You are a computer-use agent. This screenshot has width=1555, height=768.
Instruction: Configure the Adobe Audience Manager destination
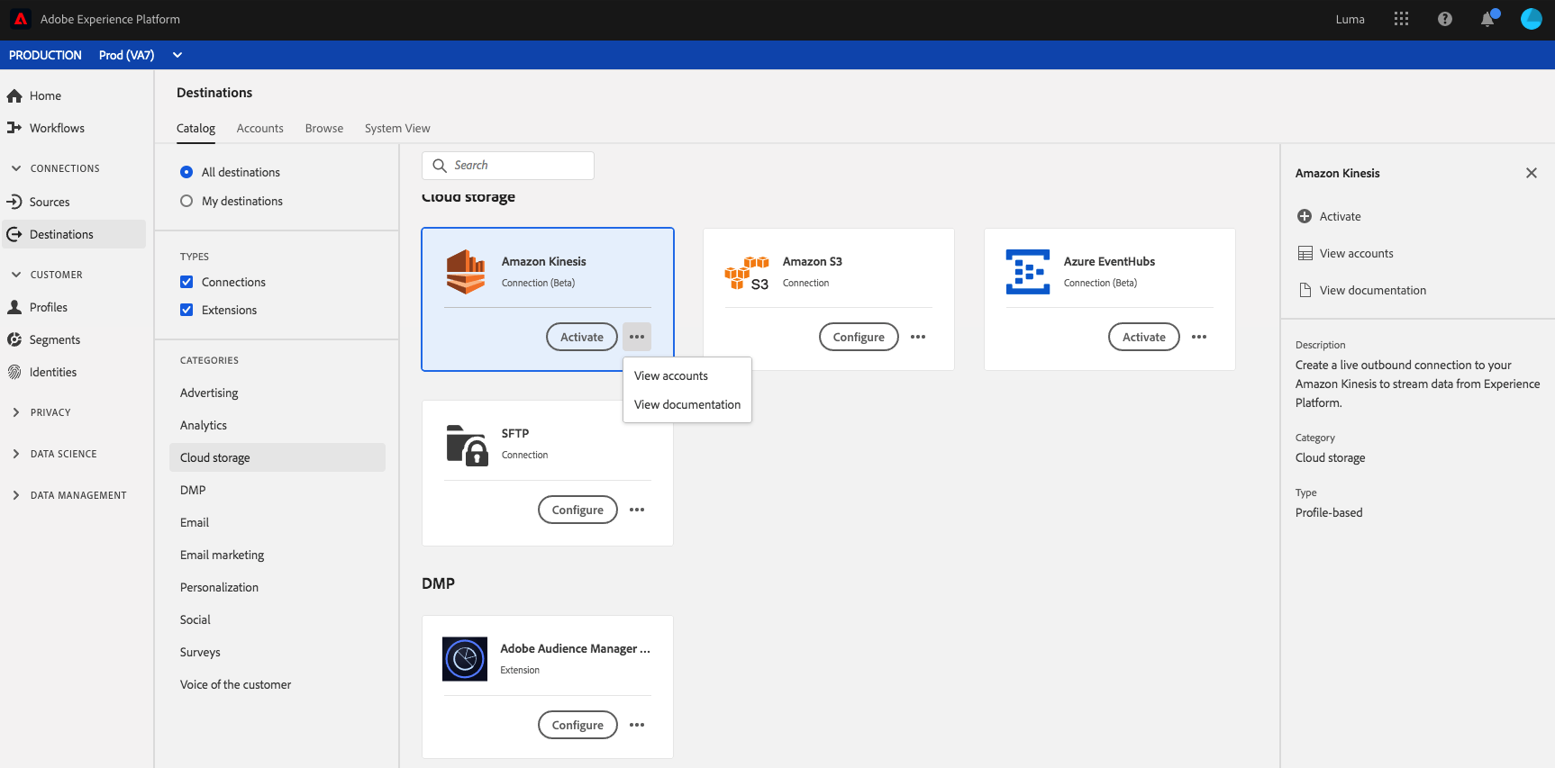pos(577,725)
